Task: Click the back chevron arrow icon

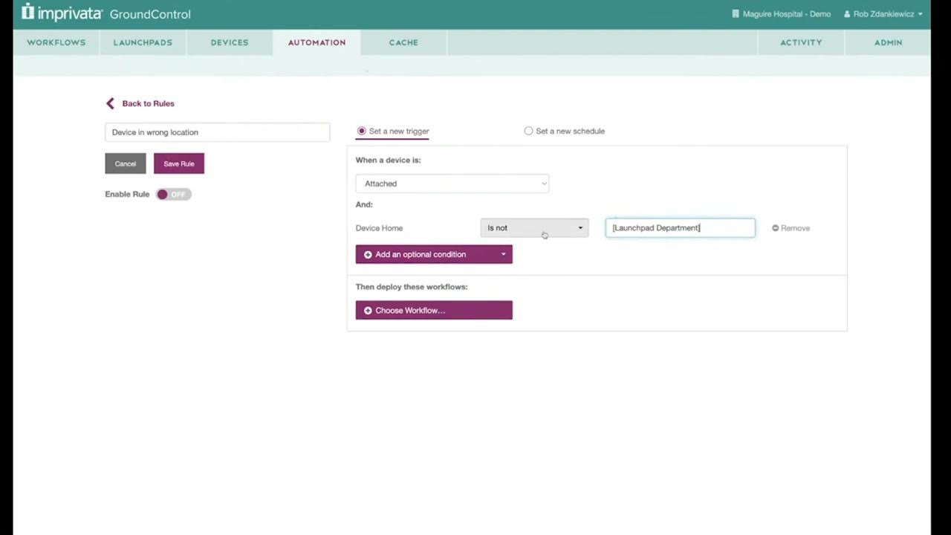Action: (110, 103)
